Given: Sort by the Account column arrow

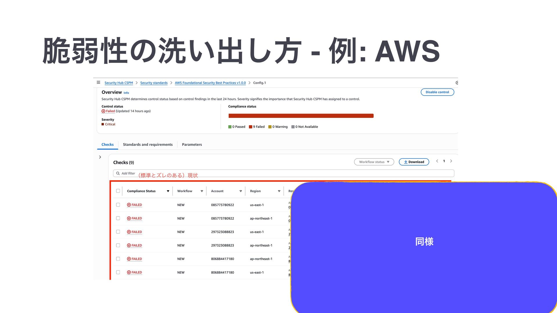Looking at the screenshot, I should (x=240, y=191).
